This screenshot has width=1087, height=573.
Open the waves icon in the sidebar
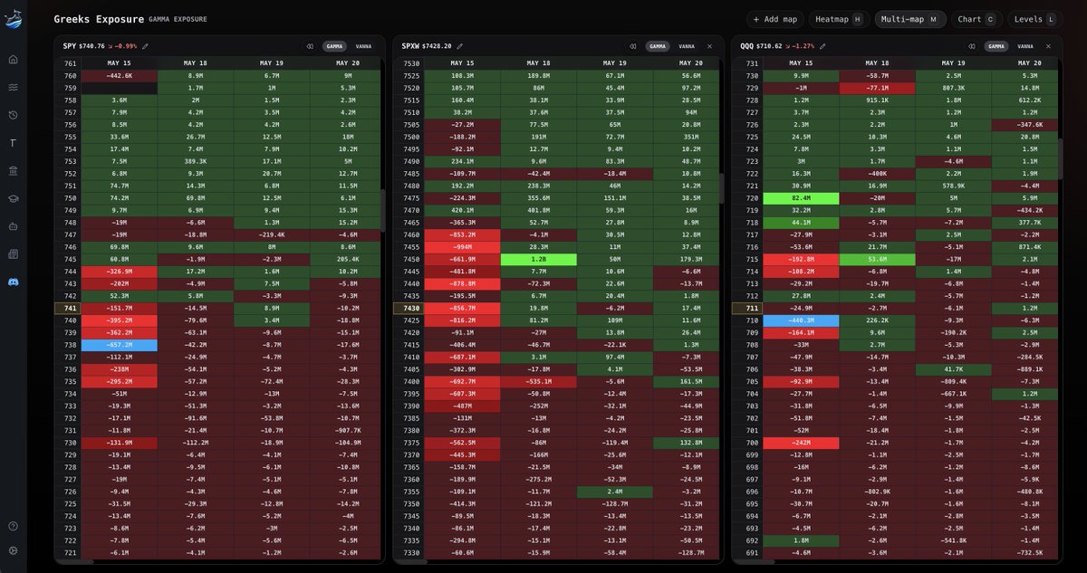click(13, 88)
